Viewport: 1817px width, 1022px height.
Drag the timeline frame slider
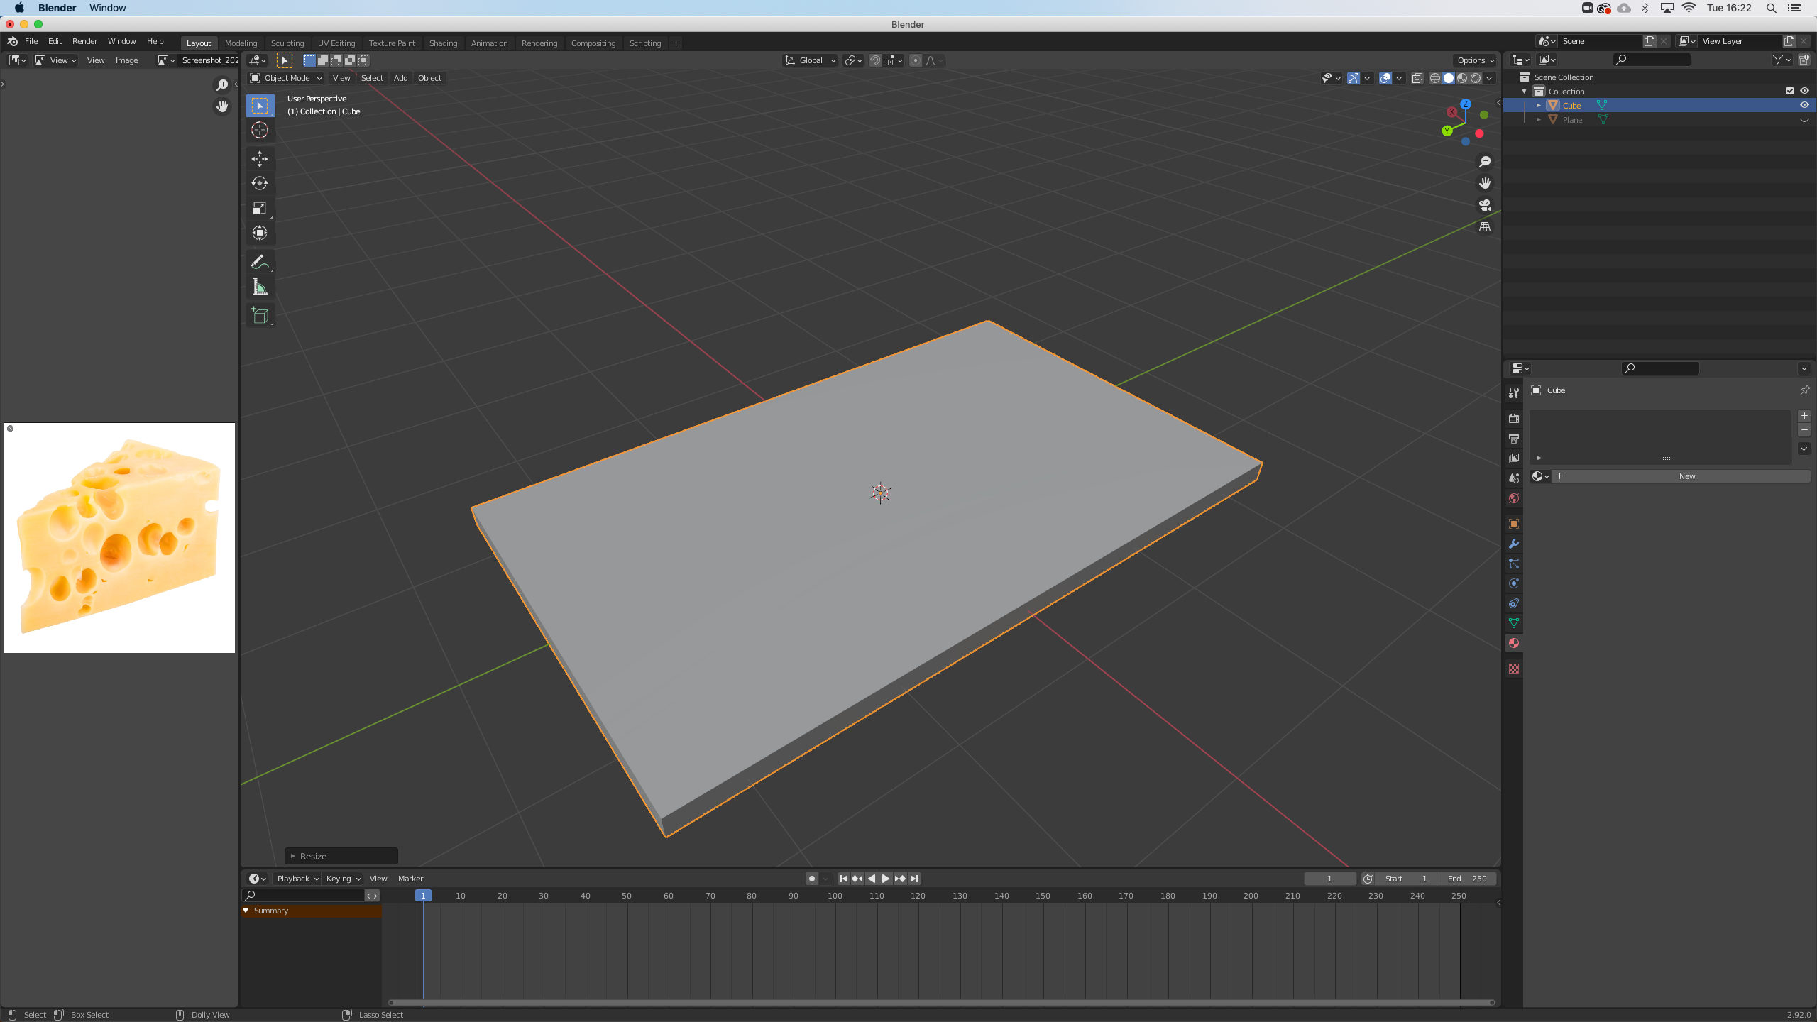(423, 896)
